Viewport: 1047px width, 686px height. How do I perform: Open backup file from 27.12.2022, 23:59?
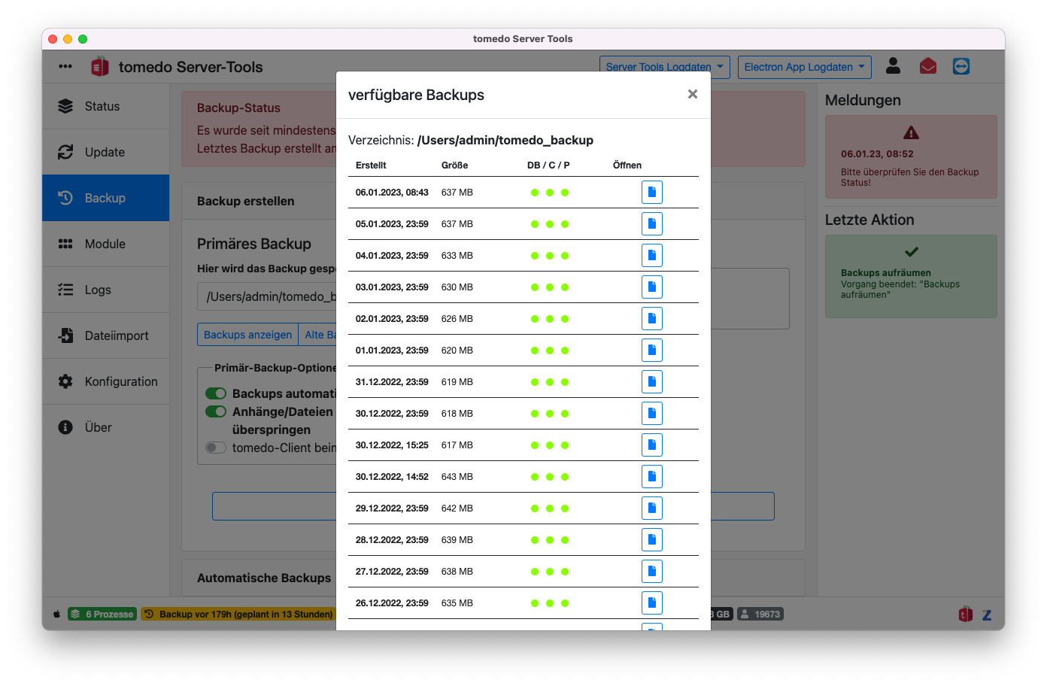[x=651, y=572]
